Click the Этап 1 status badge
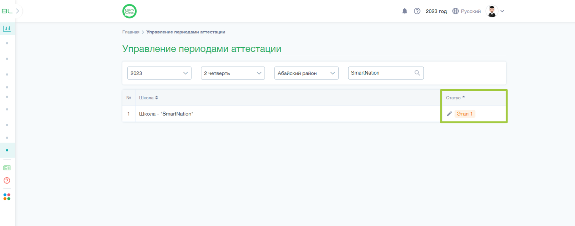 point(465,114)
